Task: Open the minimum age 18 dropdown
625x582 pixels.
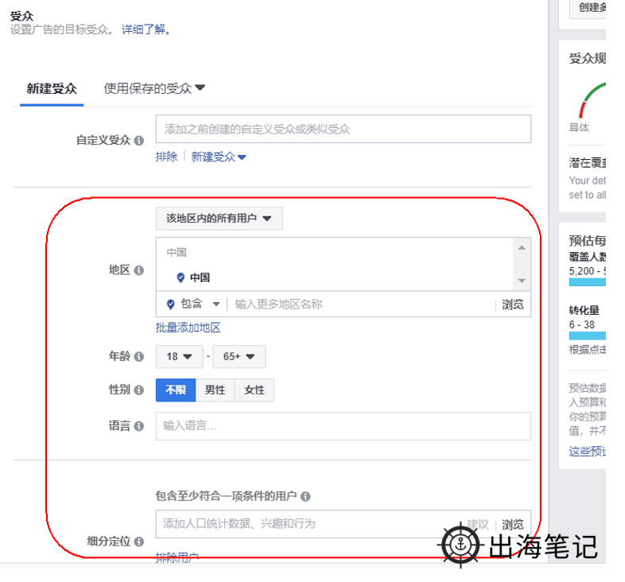Action: pos(179,357)
